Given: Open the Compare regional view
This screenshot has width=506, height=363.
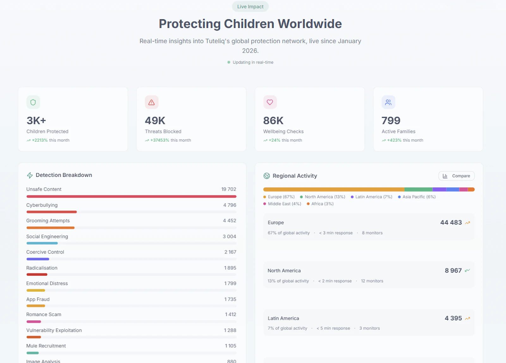Looking at the screenshot, I should tap(456, 176).
